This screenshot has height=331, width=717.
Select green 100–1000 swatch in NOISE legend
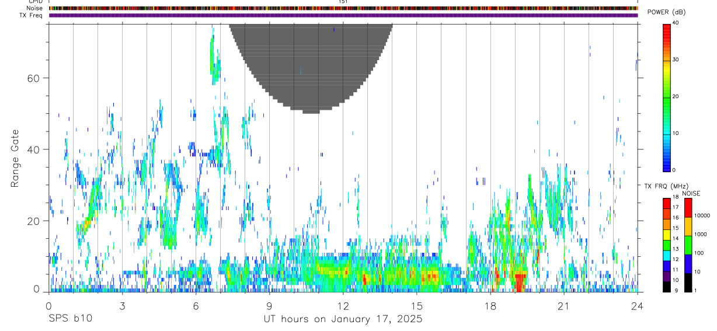(x=688, y=245)
